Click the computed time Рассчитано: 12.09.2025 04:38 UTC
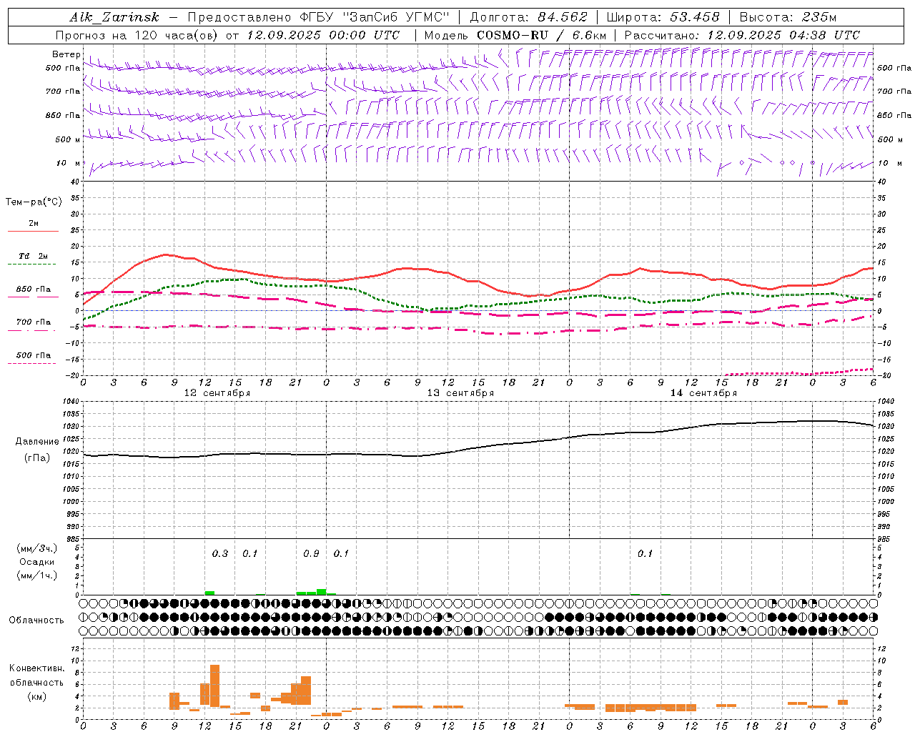The width and height of the screenshot is (915, 732). [x=742, y=35]
